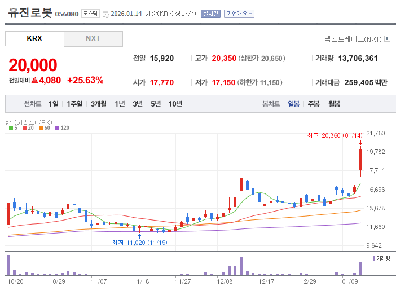The height and width of the screenshot is (286, 396).
Task: Click the Nextrade help question icon
Action: pos(387,39)
